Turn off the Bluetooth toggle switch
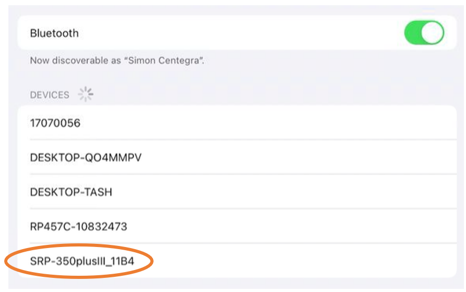 [x=424, y=33]
